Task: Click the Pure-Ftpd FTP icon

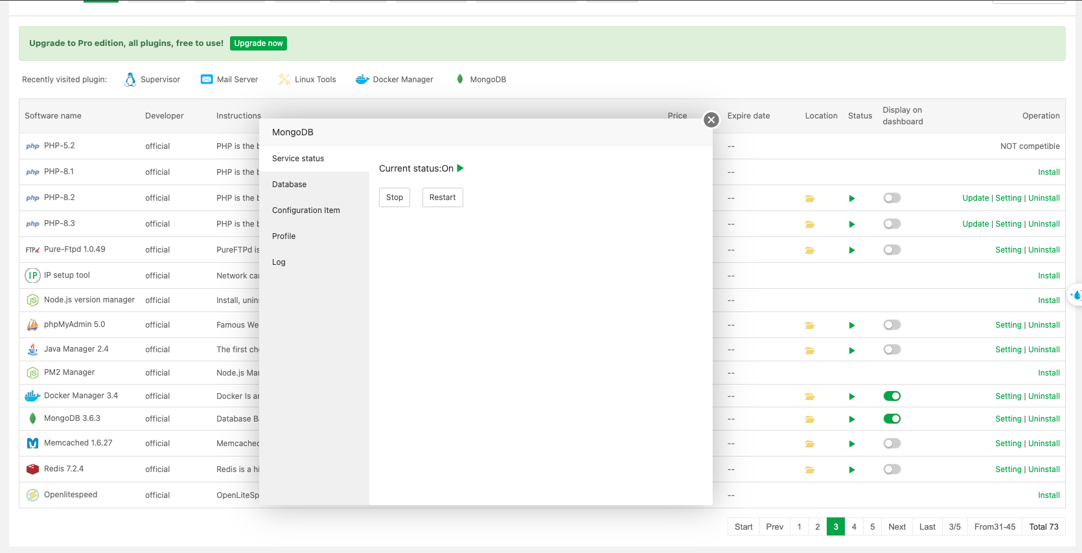Action: pyautogui.click(x=32, y=250)
